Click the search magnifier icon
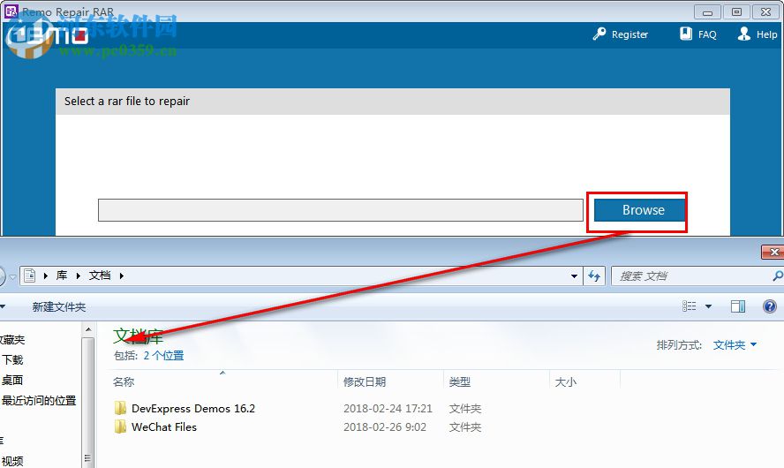The height and width of the screenshot is (468, 784). [x=778, y=276]
